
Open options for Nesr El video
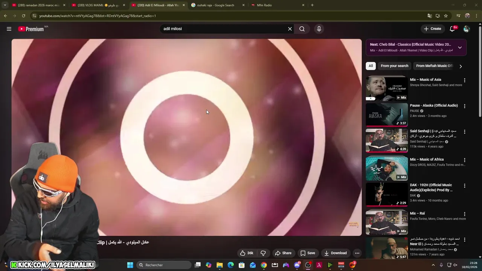(x=464, y=239)
